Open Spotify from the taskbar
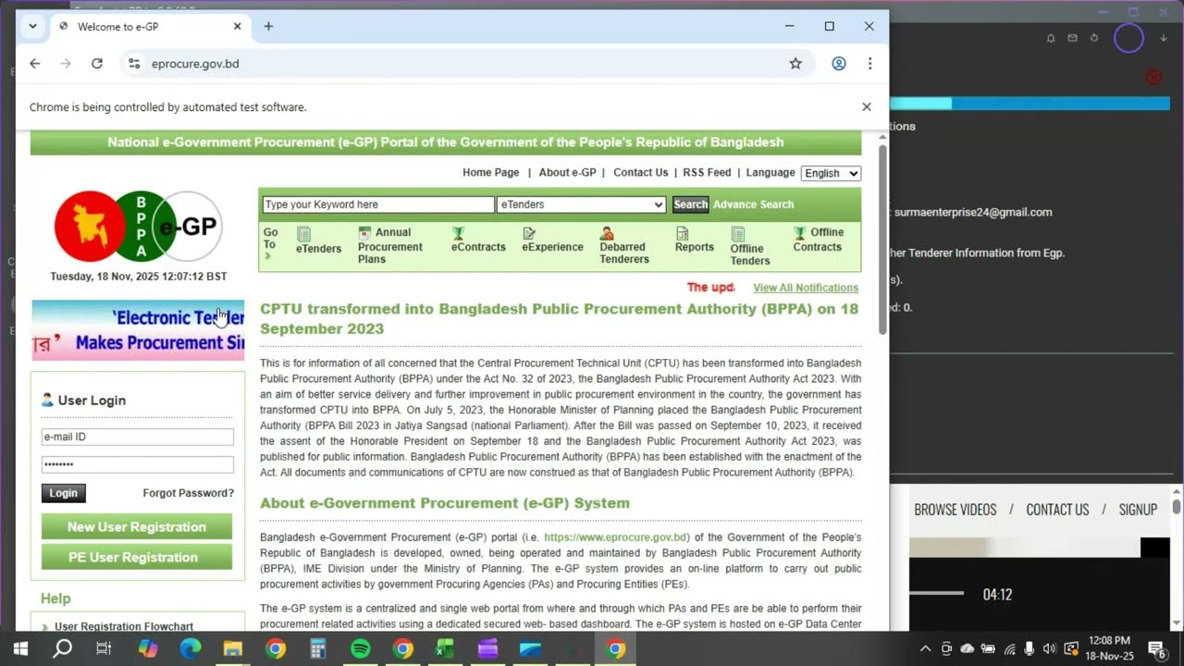Viewport: 1184px width, 666px height. [361, 648]
